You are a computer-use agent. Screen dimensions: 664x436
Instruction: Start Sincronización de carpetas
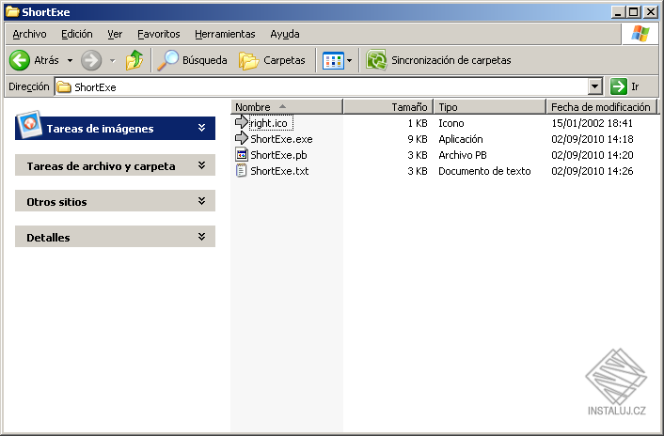coord(438,60)
